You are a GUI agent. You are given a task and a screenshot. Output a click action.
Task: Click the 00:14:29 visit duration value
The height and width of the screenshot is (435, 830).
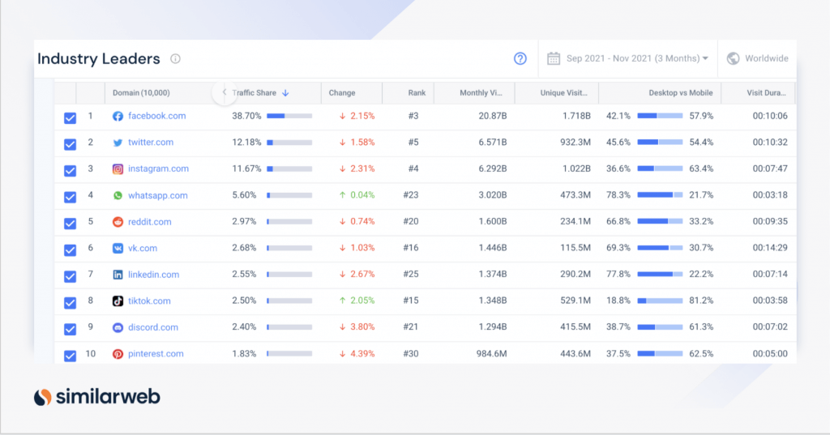tap(770, 248)
